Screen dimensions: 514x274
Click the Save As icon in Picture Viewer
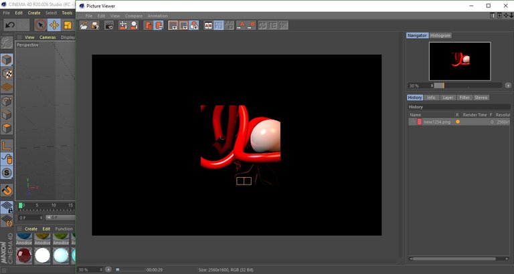pyautogui.click(x=95, y=25)
